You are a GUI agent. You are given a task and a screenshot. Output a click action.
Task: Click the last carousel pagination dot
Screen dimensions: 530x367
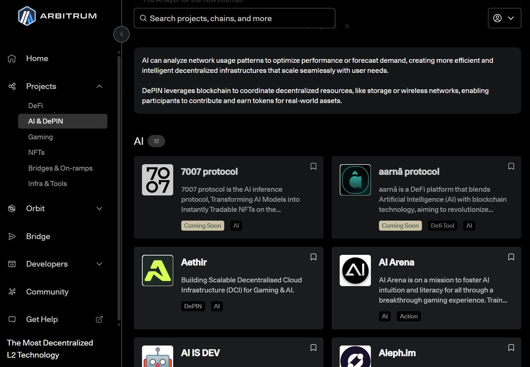point(347,26)
